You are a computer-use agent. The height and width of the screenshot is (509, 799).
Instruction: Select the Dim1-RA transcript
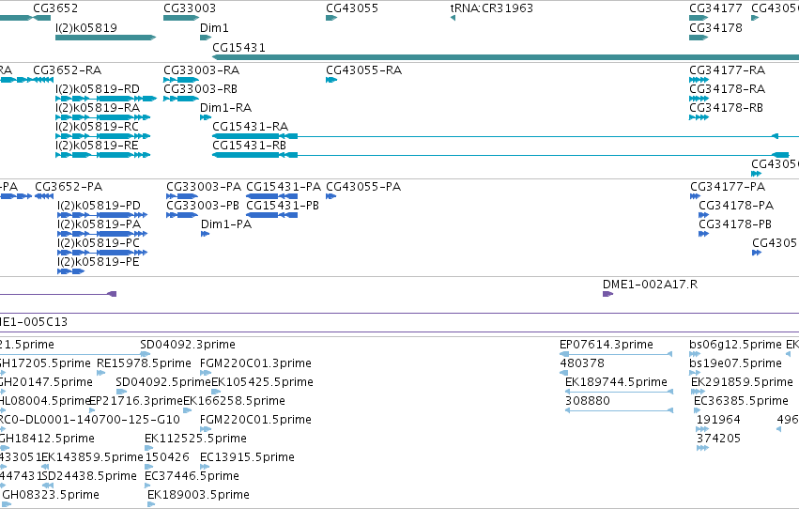[x=206, y=117]
